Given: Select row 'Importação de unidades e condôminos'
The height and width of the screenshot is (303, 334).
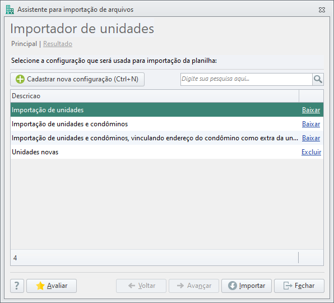Looking at the screenshot, I should pyautogui.click(x=167, y=124).
